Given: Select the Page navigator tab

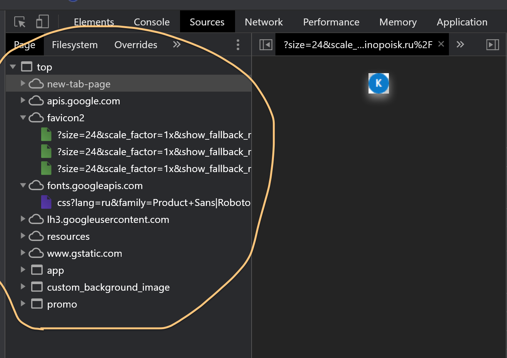Looking at the screenshot, I should coord(25,45).
